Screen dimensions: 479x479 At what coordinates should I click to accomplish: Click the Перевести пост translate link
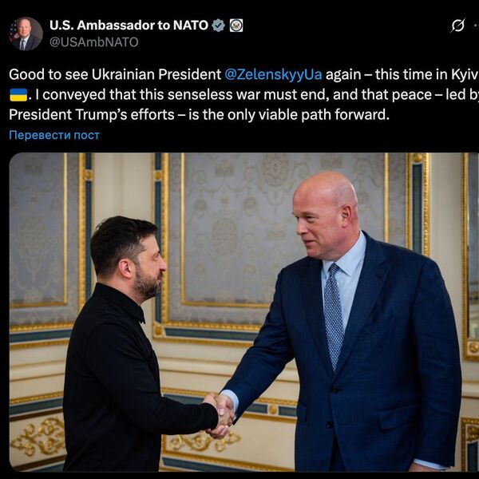pos(54,135)
